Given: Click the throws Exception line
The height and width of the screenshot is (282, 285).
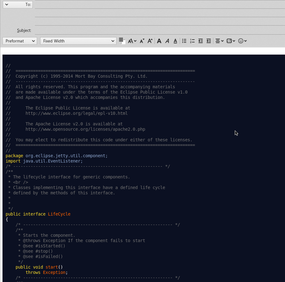Looking at the screenshot, I should 46,272.
